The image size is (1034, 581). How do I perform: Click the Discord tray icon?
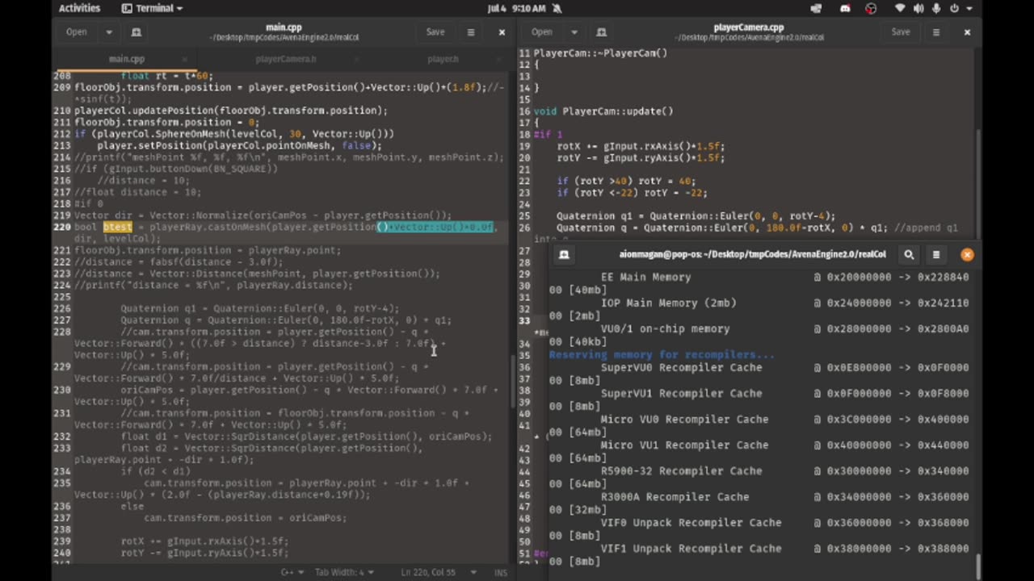(x=845, y=8)
